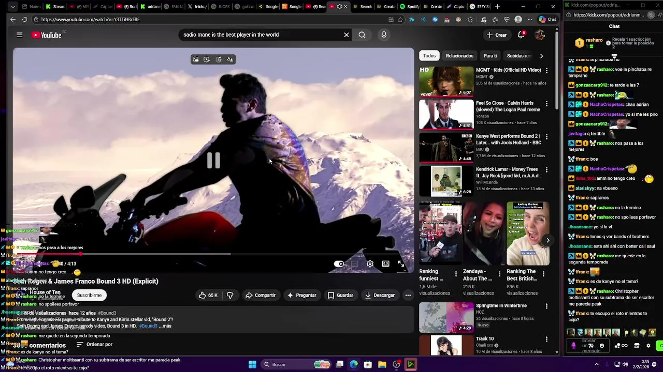Expand description via ...más
This screenshot has height=372, width=663.
pyautogui.click(x=165, y=326)
